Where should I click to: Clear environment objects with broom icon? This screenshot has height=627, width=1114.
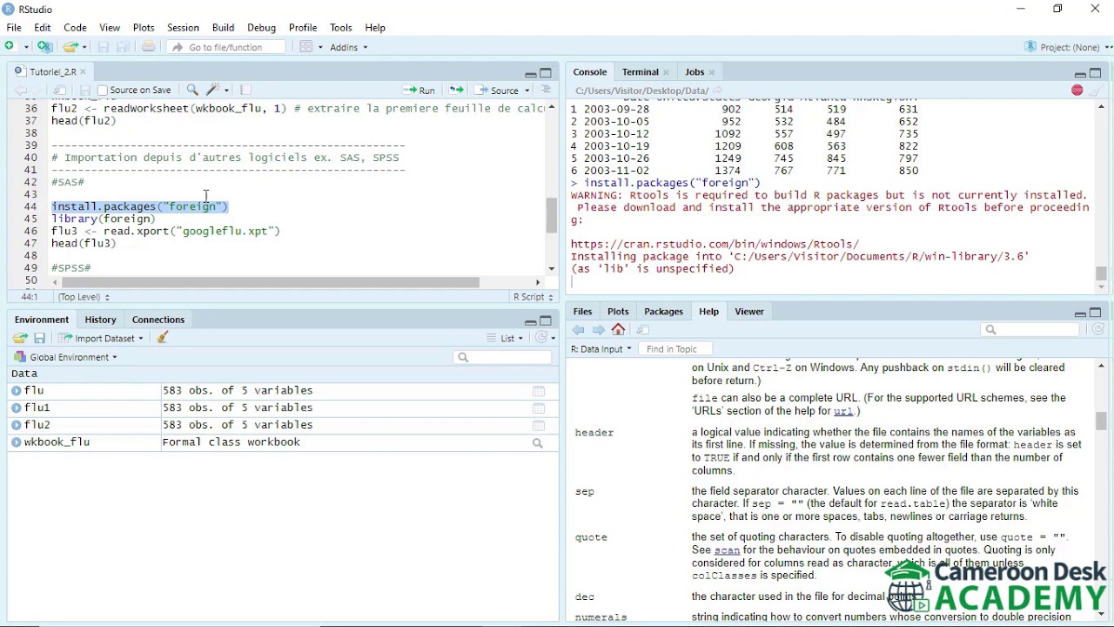pos(163,338)
